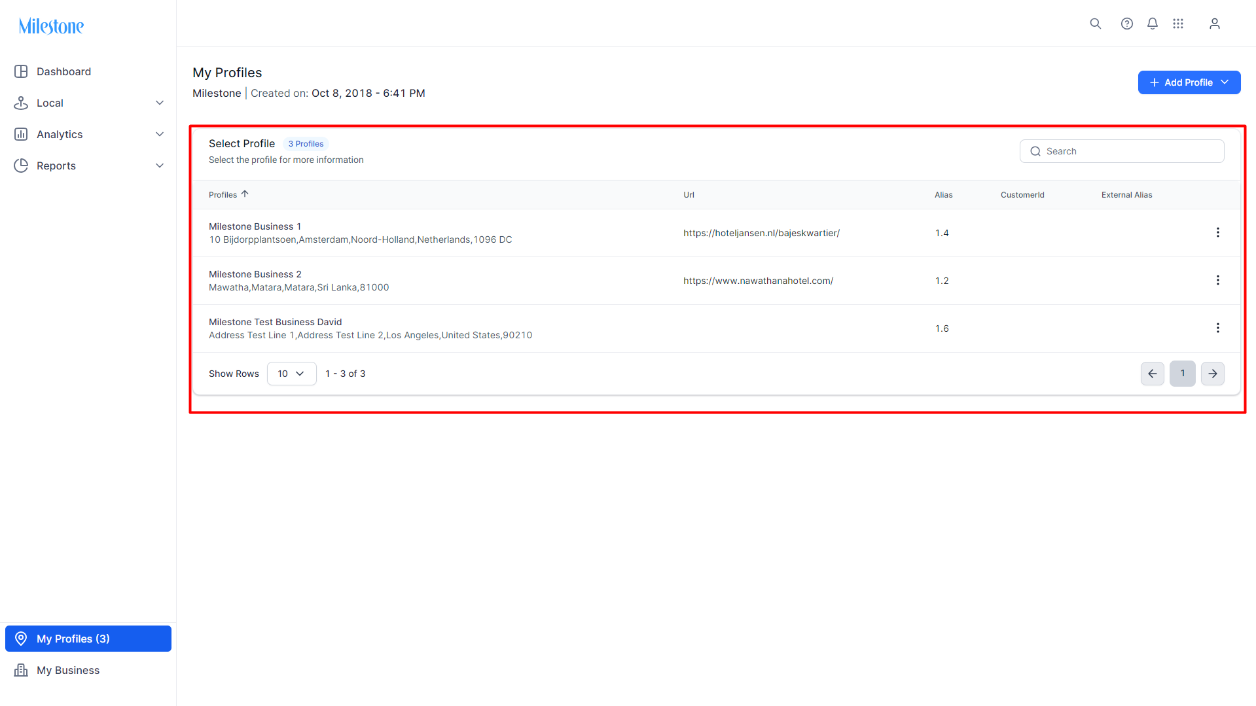Screen dimensions: 1256x706
Task: Open the notifications bell
Action: [1152, 24]
